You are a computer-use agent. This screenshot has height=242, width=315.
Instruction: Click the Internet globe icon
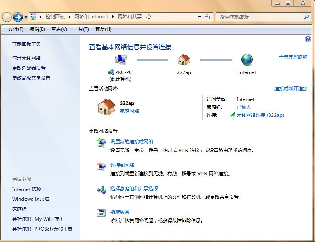pos(247,60)
